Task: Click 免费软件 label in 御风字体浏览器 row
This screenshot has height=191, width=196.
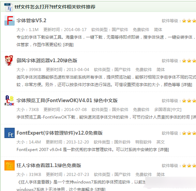Action: (x=144, y=70)
